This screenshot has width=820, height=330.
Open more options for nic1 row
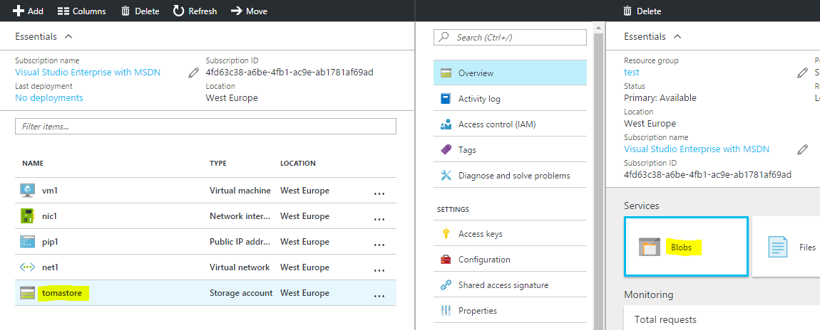[379, 219]
